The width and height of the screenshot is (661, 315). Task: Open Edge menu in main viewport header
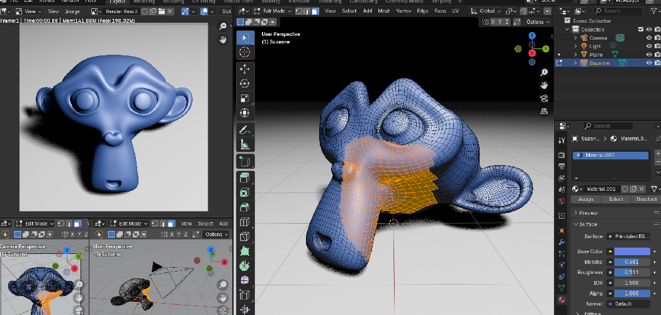422,11
